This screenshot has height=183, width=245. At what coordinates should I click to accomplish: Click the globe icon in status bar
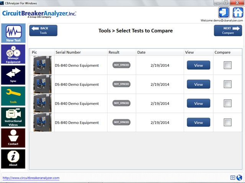[x=239, y=178]
